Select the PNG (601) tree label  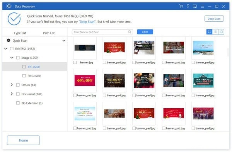tap(34, 76)
